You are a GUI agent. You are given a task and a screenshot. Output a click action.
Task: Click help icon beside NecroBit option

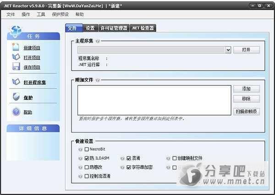[x=80, y=150]
